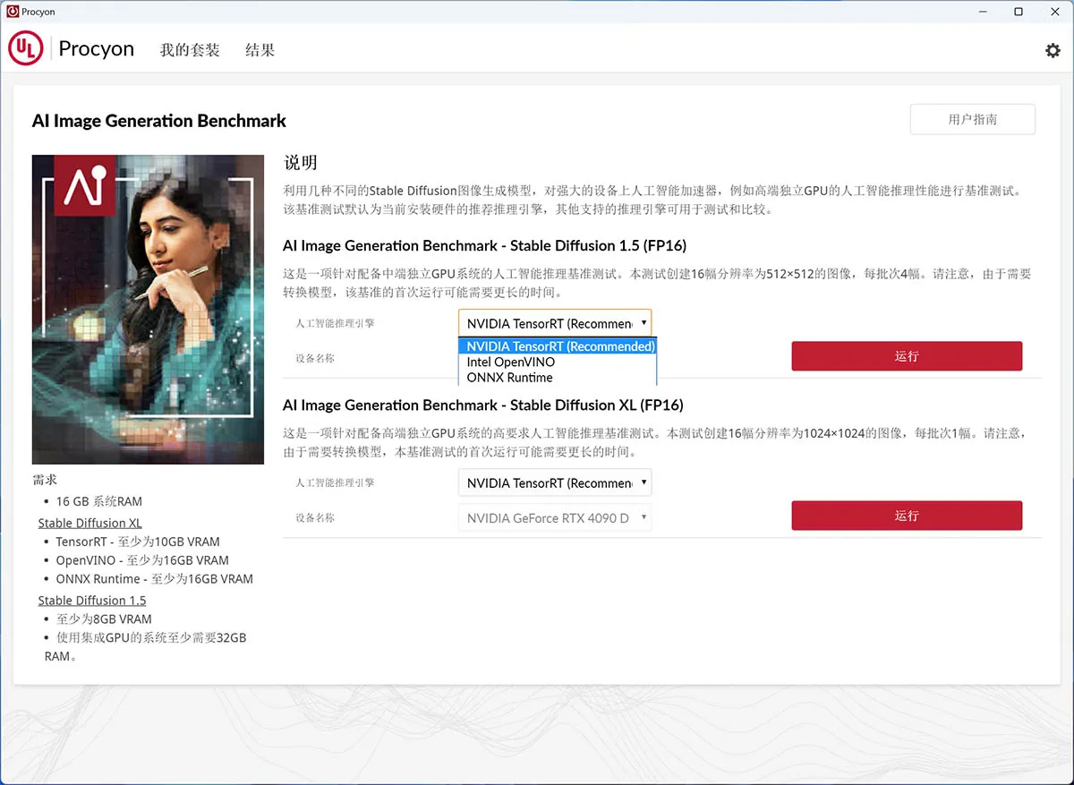Maximize the Procyon window
This screenshot has height=785, width=1074.
(1019, 12)
